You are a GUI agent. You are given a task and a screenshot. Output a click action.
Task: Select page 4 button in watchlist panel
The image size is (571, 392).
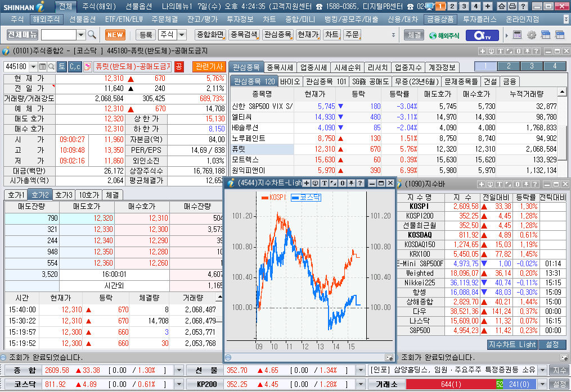[x=555, y=66]
